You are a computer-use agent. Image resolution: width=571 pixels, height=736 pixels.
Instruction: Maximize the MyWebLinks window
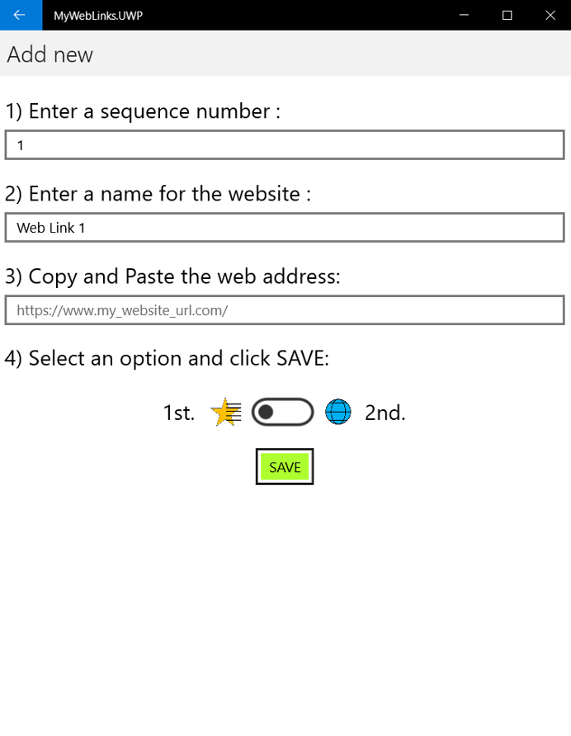tap(507, 15)
